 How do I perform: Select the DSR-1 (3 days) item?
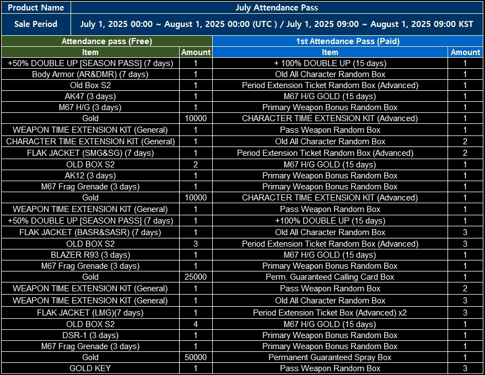[x=90, y=335]
